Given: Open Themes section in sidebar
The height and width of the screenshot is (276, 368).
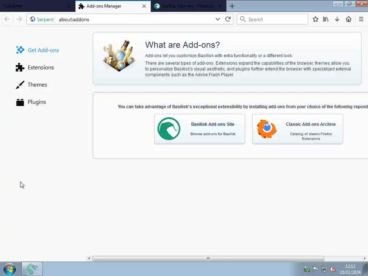Looking at the screenshot, I should (x=32, y=84).
